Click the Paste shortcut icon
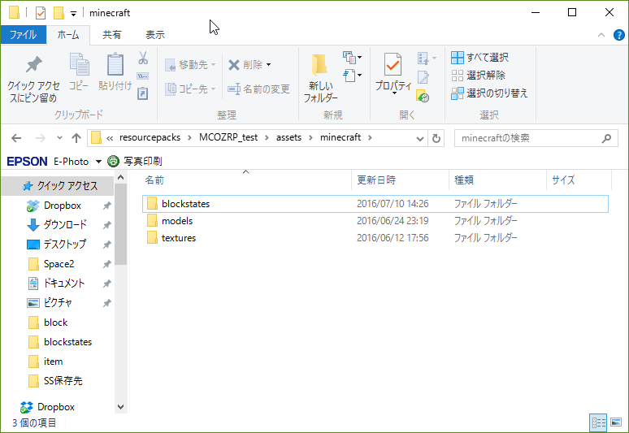This screenshot has height=433, width=629. 143,93
